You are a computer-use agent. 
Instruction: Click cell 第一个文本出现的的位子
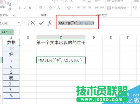point(61,42)
